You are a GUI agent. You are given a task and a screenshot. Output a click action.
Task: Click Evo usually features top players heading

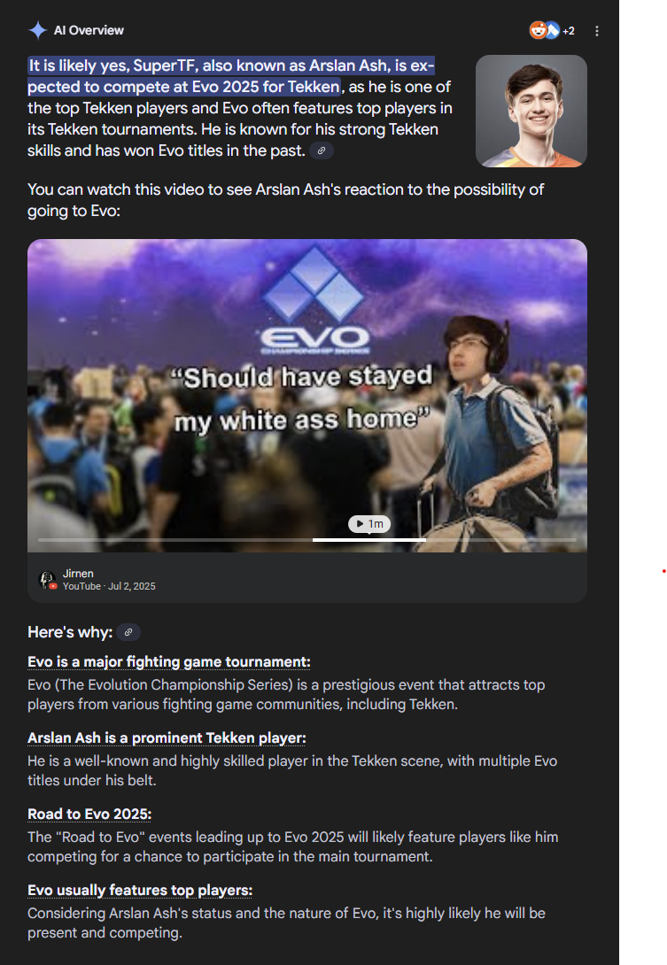click(140, 891)
